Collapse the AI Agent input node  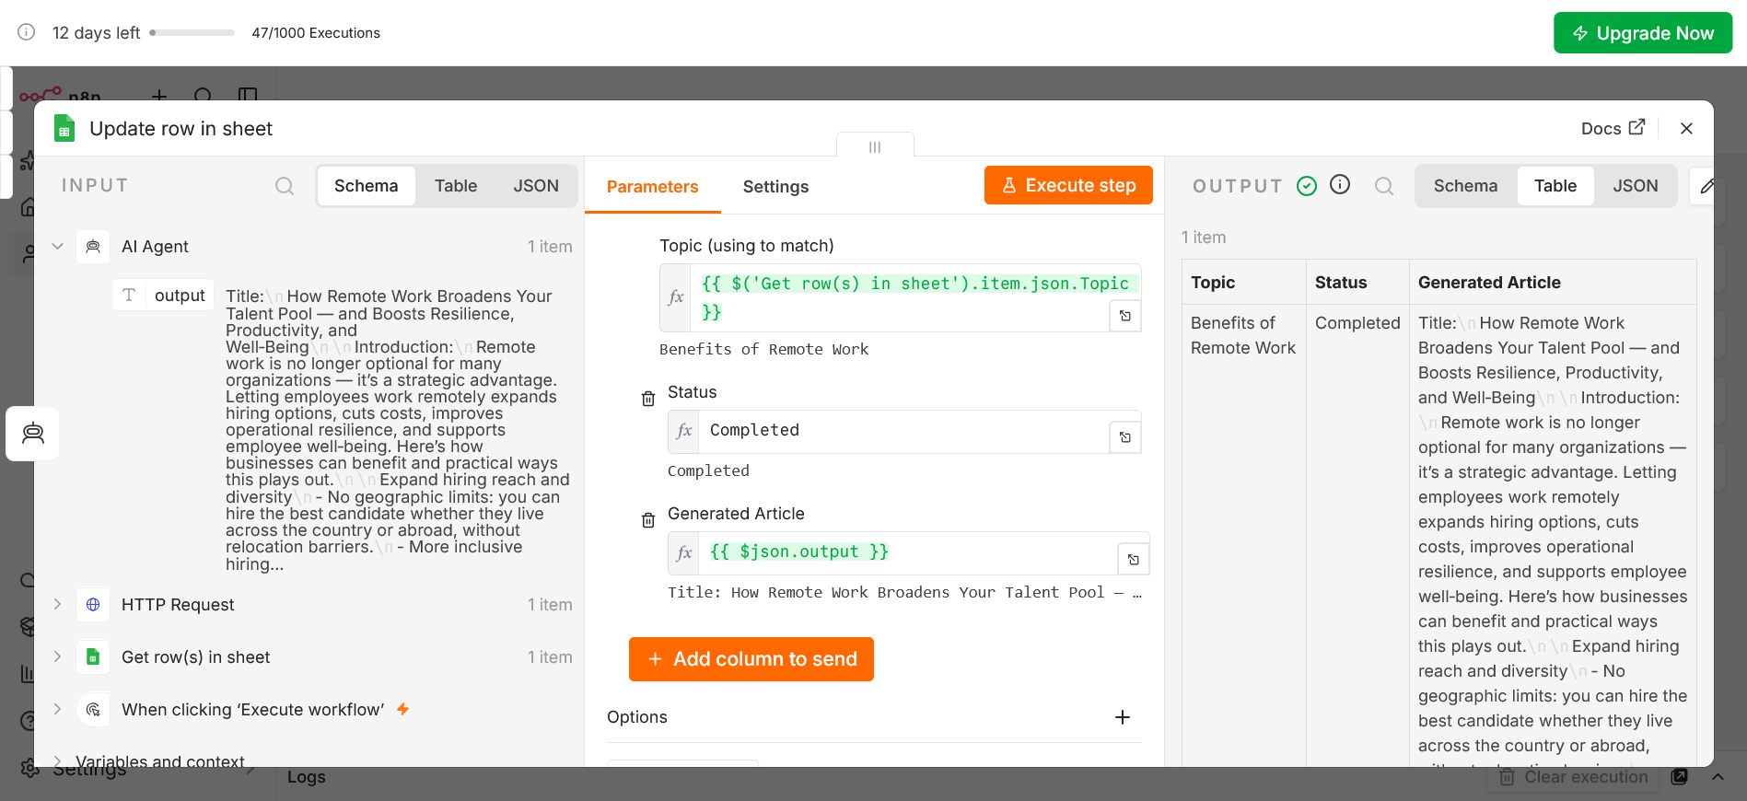57,247
